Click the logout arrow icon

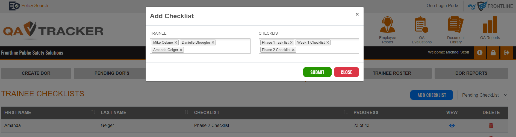tap(506, 53)
